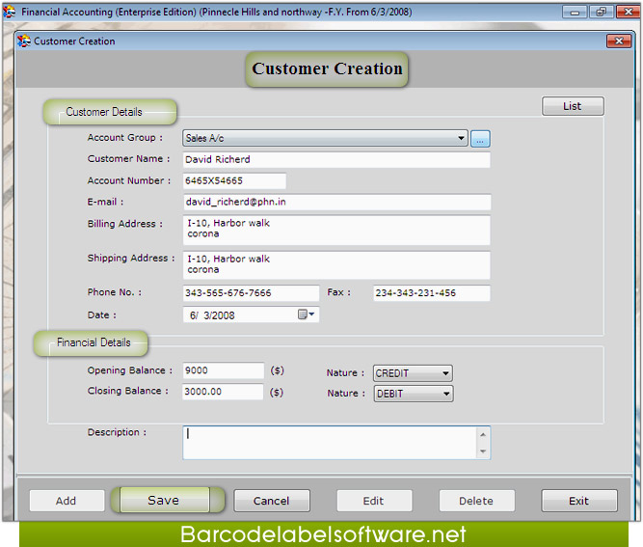
Task: Focus the Description text area
Action: coord(330,443)
